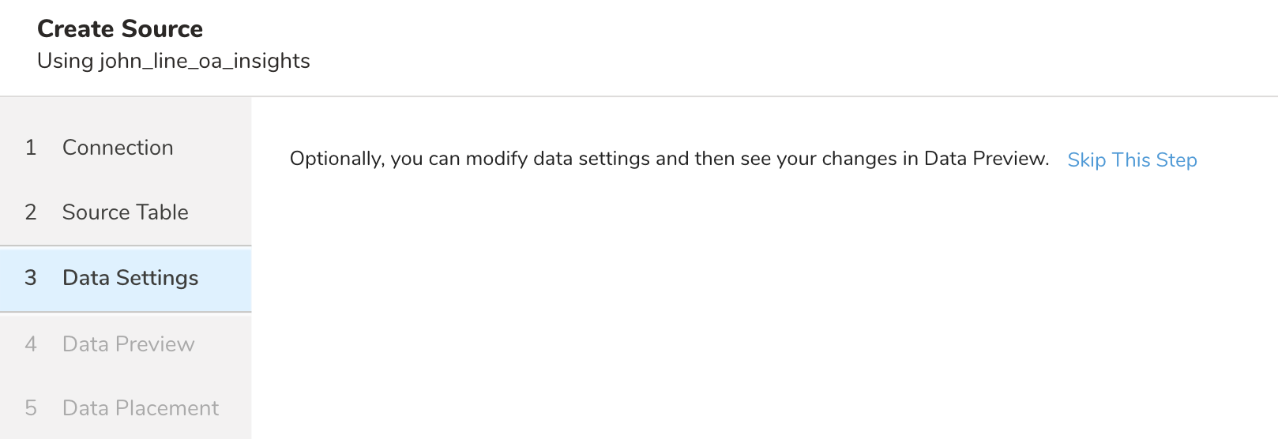Viewport: 1278px width, 439px height.
Task: Go to the Connection step
Action: [x=118, y=148]
